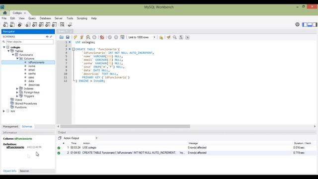
Task: Select the Stored Procedures tree item
Action: tap(26, 103)
